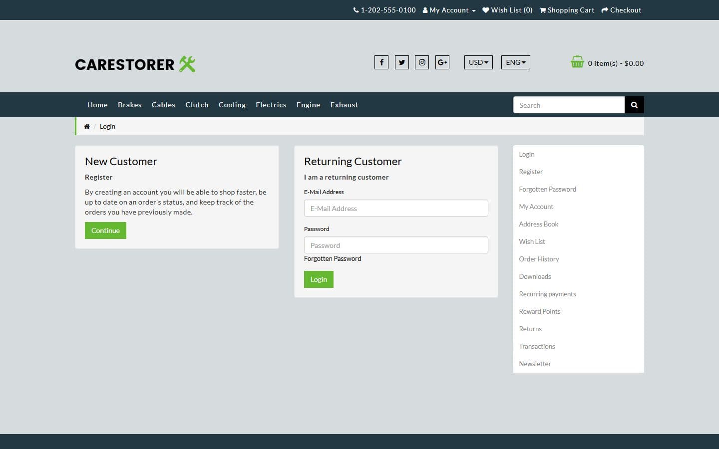The width and height of the screenshot is (719, 449).
Task: Open the Exhaust category
Action: pyautogui.click(x=344, y=105)
